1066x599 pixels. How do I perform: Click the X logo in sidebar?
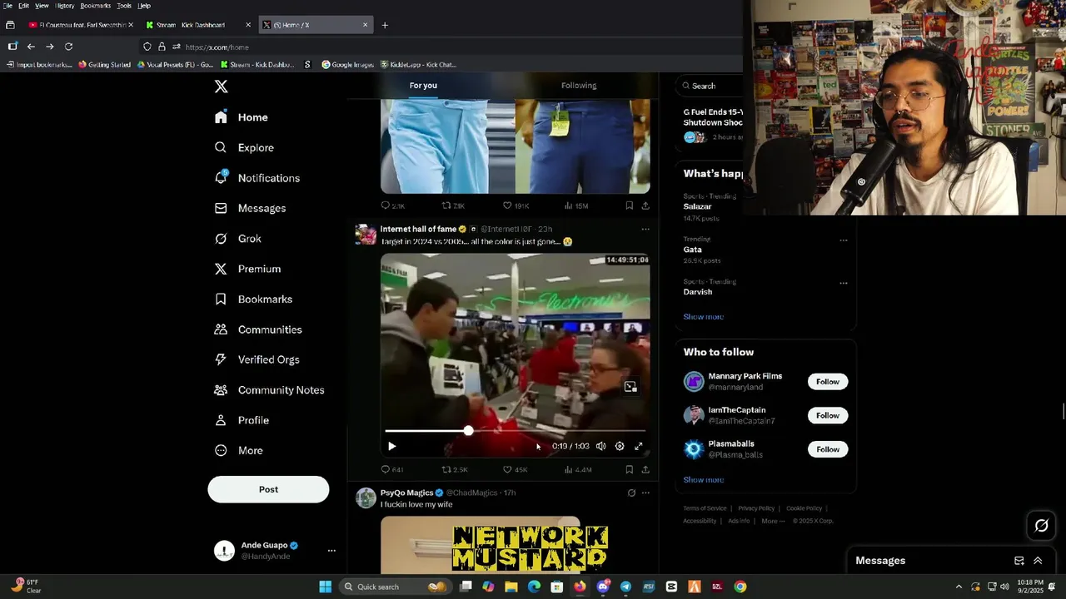pos(221,87)
